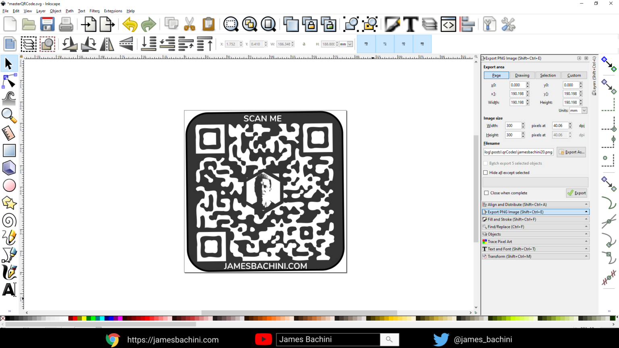Click Export As to choose a filename
This screenshot has width=619, height=348.
click(x=571, y=152)
